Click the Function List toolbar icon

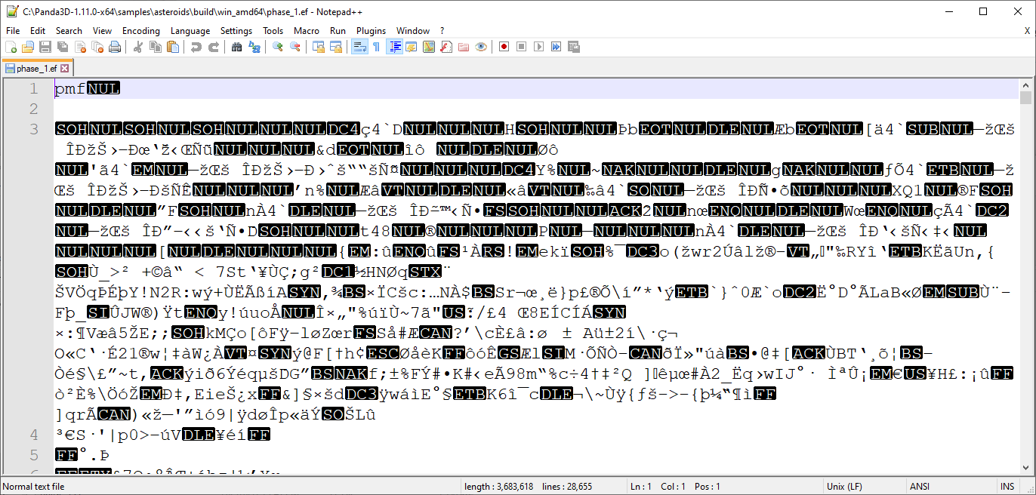(446, 47)
